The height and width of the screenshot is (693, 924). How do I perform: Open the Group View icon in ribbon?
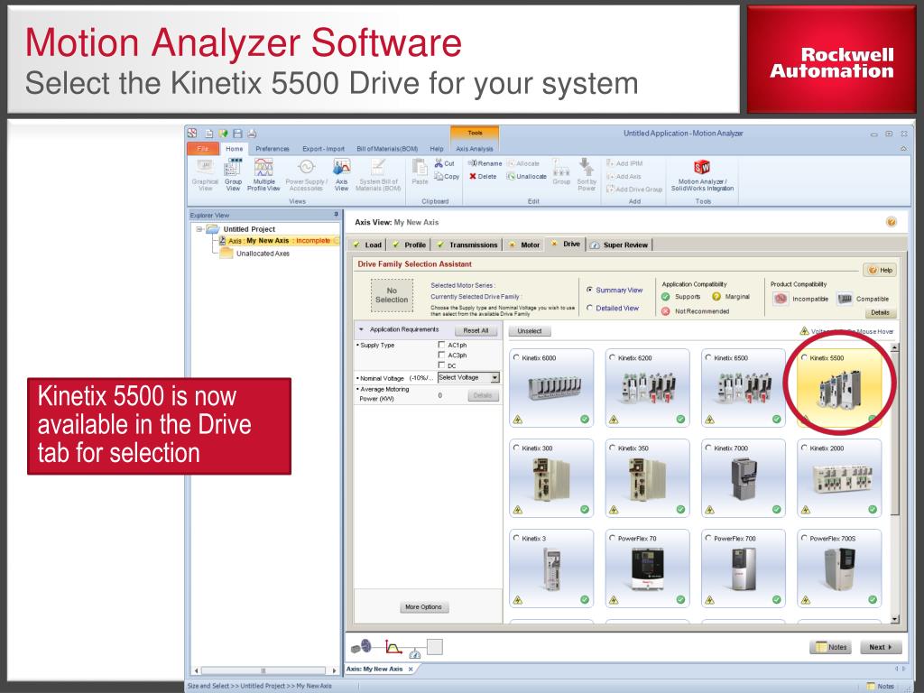(234, 175)
